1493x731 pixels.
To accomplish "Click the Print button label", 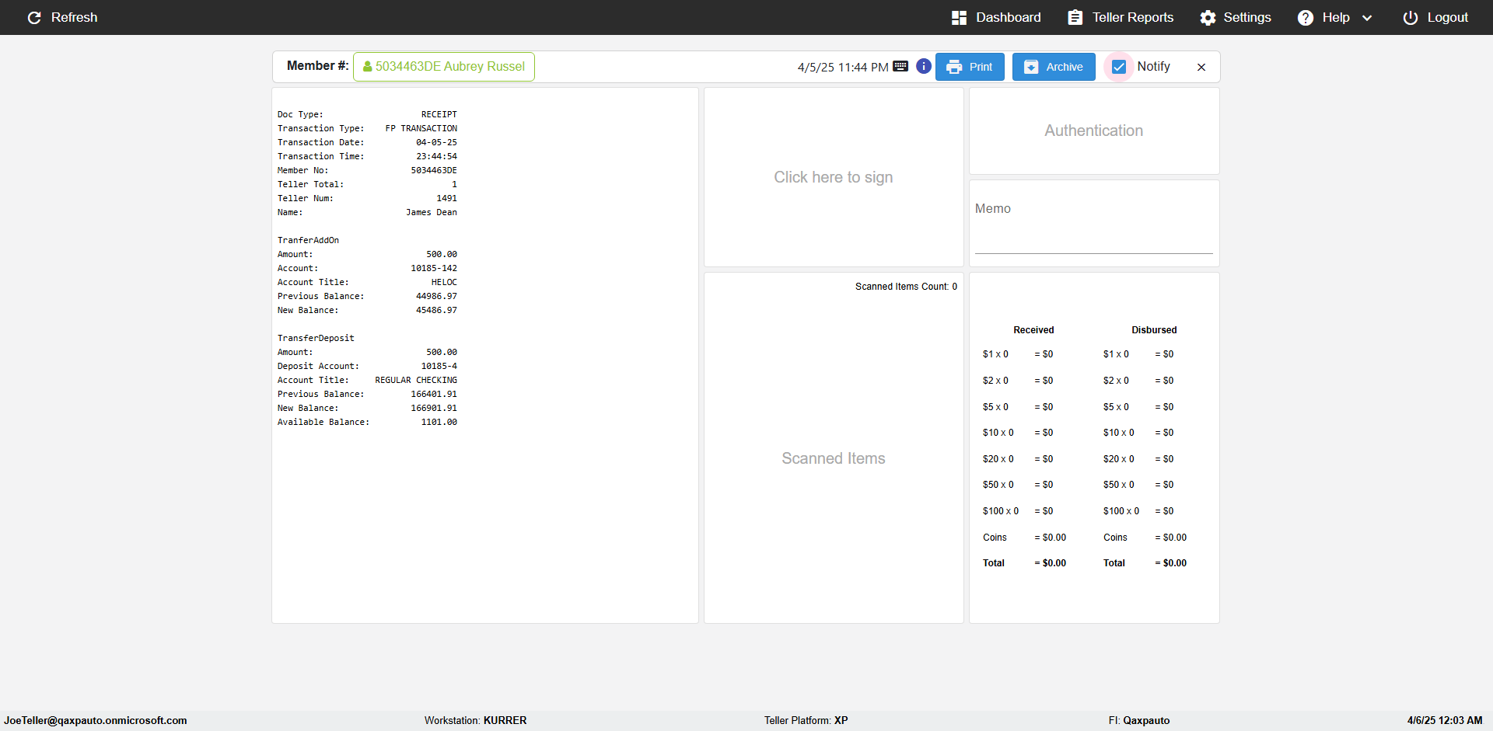I will pos(981,68).
